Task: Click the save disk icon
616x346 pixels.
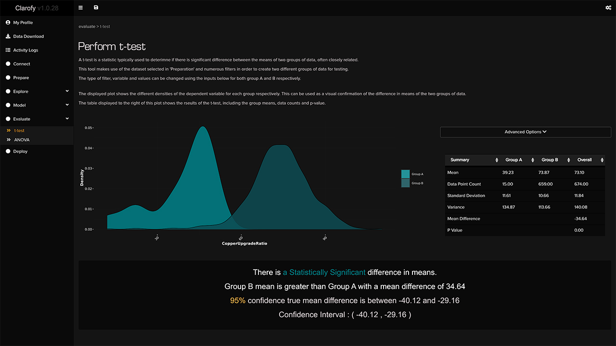Action: click(96, 8)
